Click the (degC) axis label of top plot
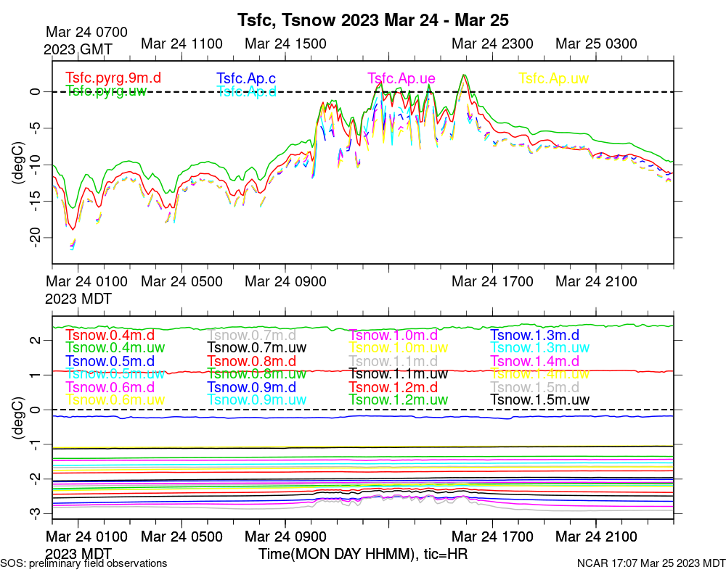This screenshot has height=580, width=726. [x=18, y=163]
